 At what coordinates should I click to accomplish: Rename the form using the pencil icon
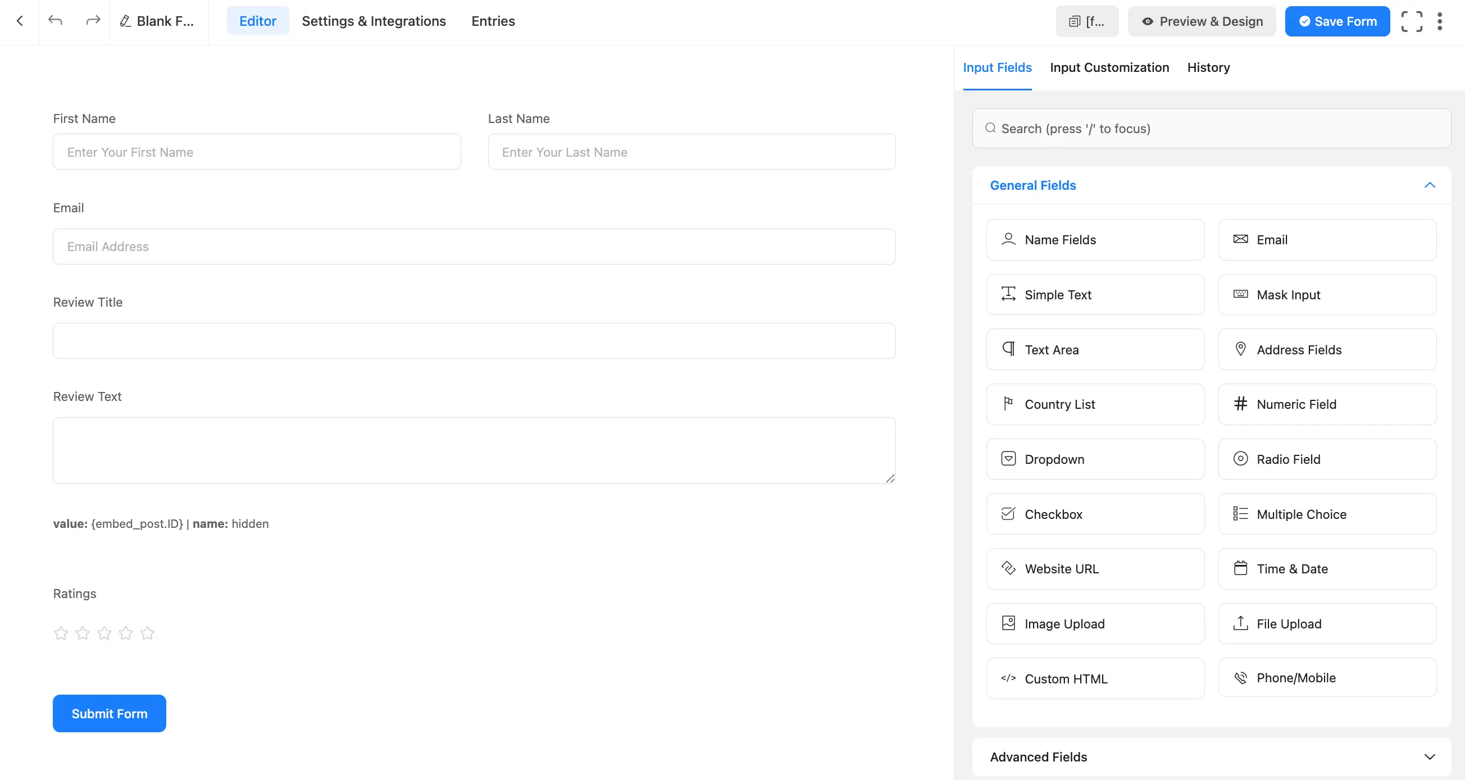(125, 21)
